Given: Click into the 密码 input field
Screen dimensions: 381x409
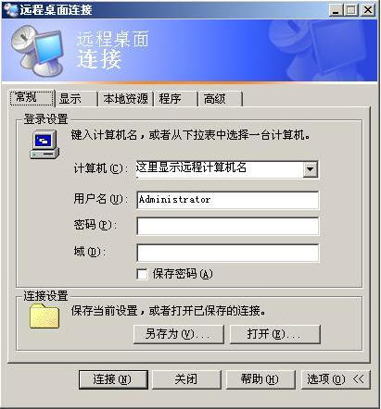Looking at the screenshot, I should point(228,226).
